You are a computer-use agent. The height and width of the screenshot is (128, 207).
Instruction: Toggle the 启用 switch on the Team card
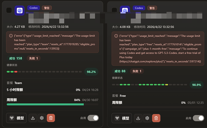[x=93, y=118]
